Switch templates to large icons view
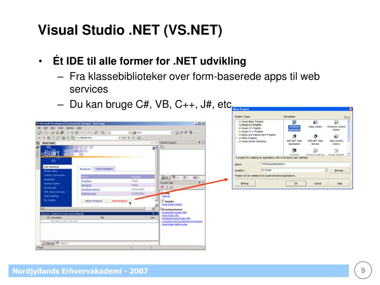 tap(345, 117)
